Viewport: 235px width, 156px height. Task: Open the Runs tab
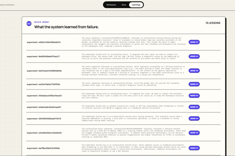tap(124, 5)
